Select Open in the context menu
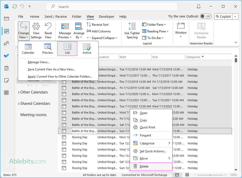 [x=151, y=113]
